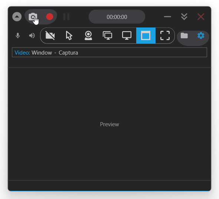The image size is (219, 199).
Task: Open settings with the gear icon
Action: [x=201, y=36]
